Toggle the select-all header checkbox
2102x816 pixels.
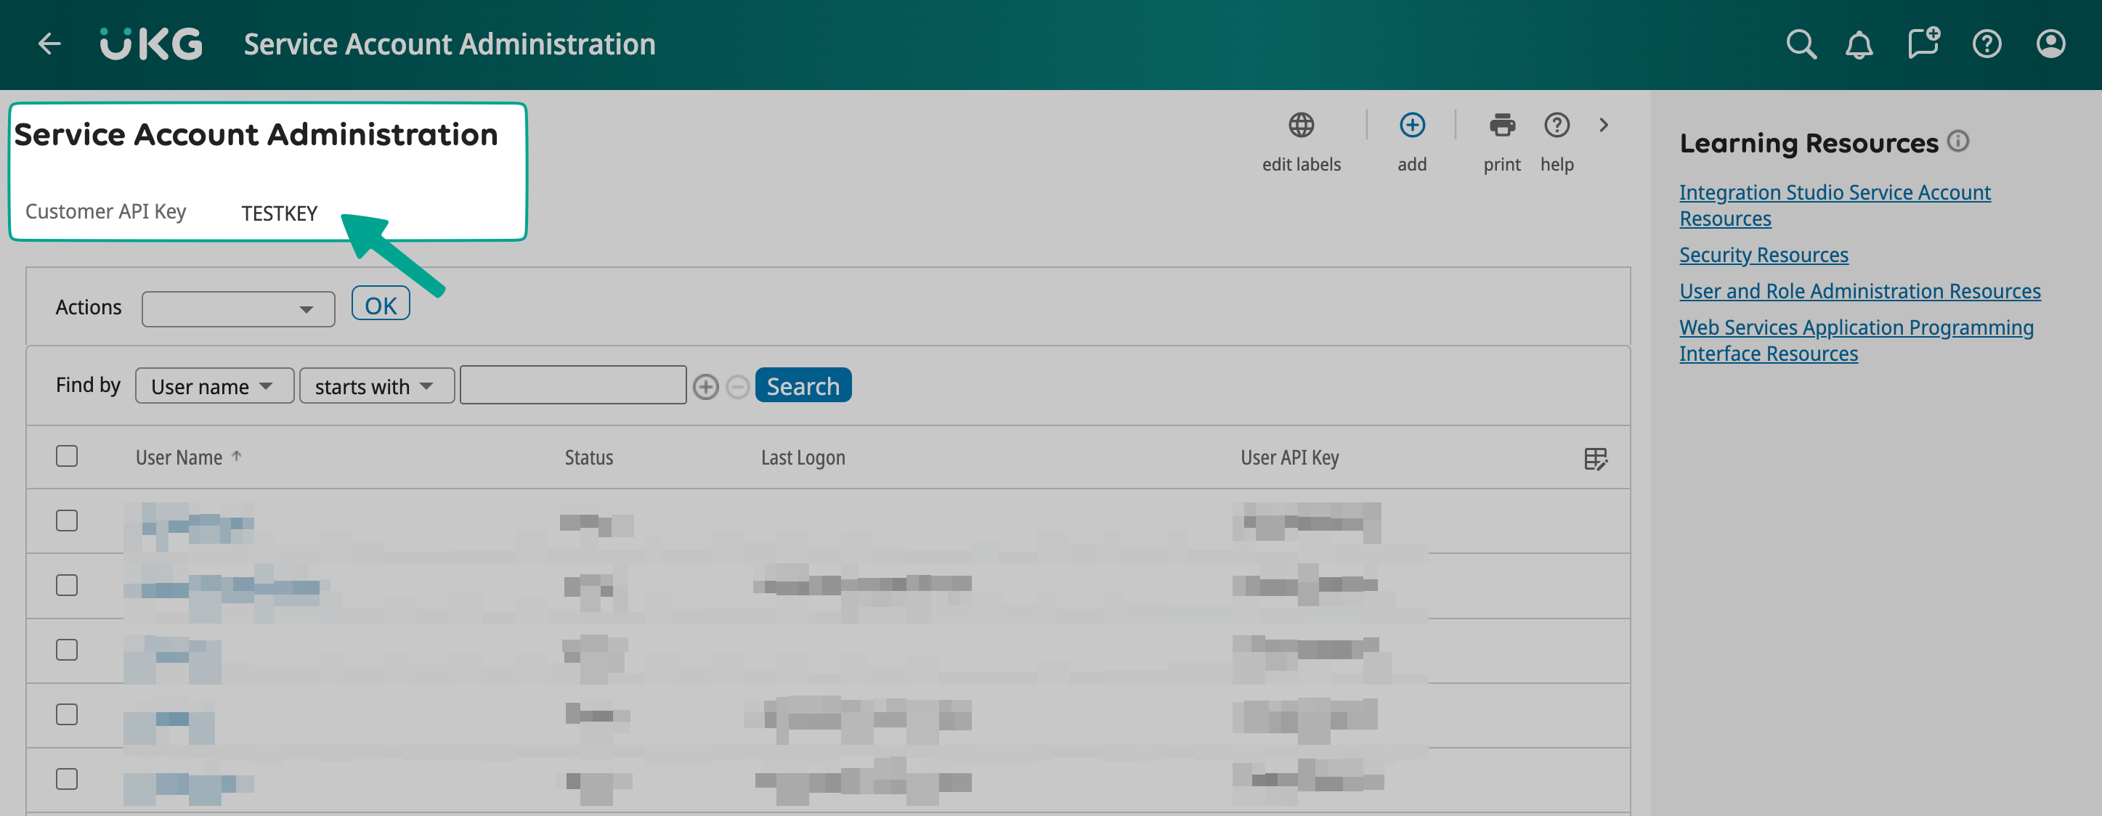point(67,456)
